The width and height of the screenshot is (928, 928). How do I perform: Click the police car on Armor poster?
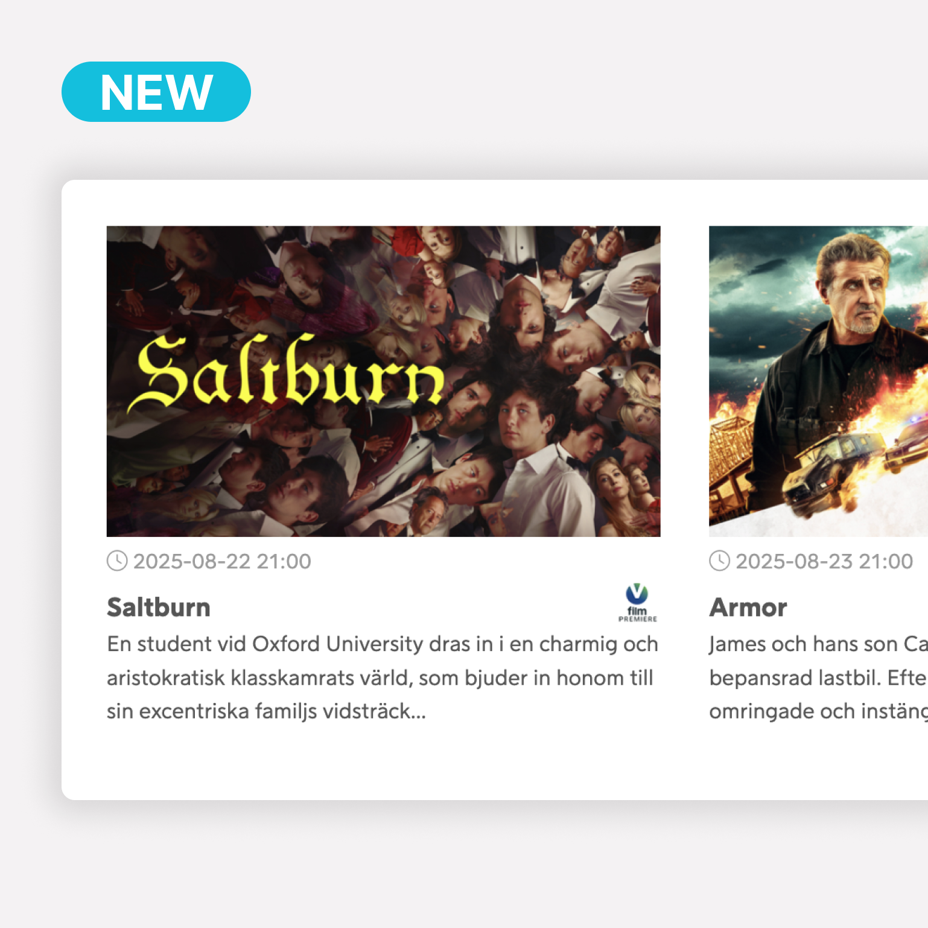(906, 445)
